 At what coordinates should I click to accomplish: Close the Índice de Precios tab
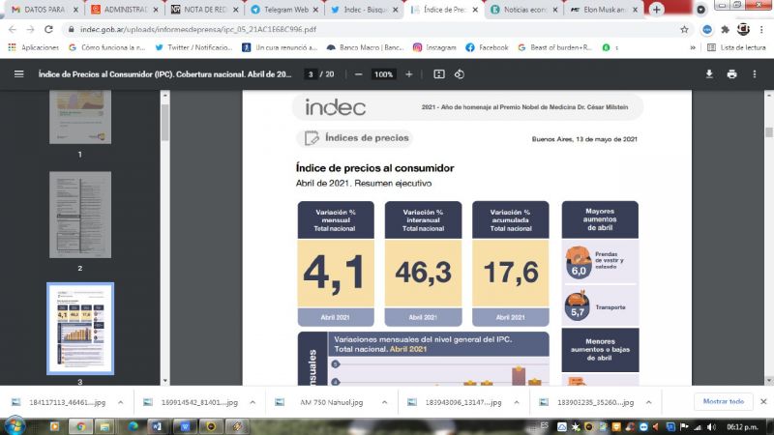[475, 10]
